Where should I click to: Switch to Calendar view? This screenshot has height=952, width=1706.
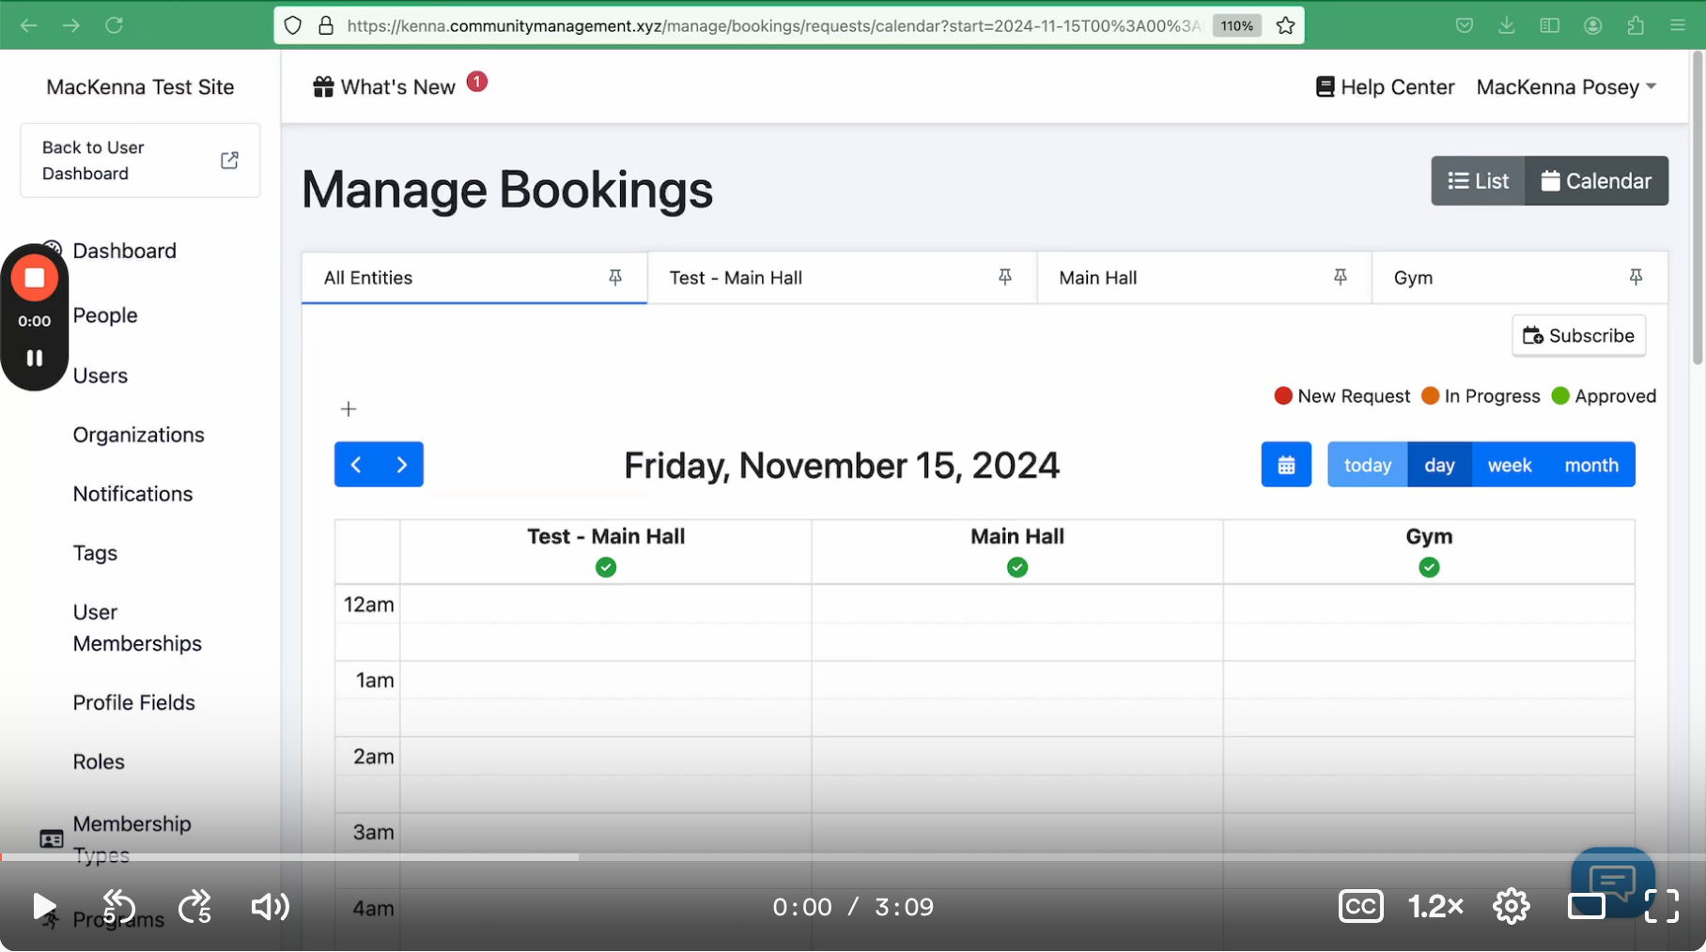(x=1596, y=181)
